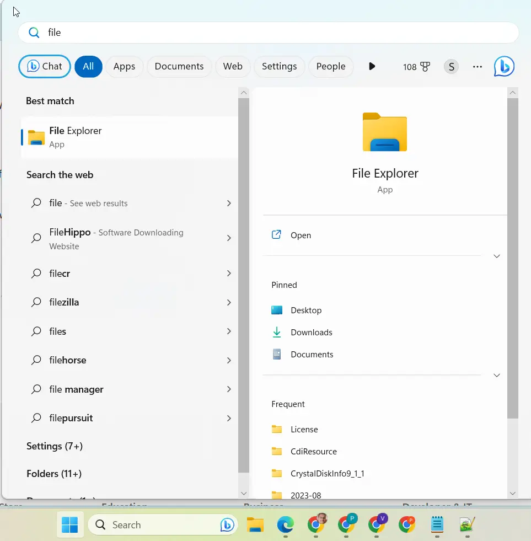Open the frequent 2023-08 folder
This screenshot has height=541, width=531.
click(x=305, y=495)
